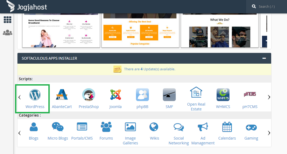Select the WordPress installer icon
The width and height of the screenshot is (287, 154).
(35, 95)
